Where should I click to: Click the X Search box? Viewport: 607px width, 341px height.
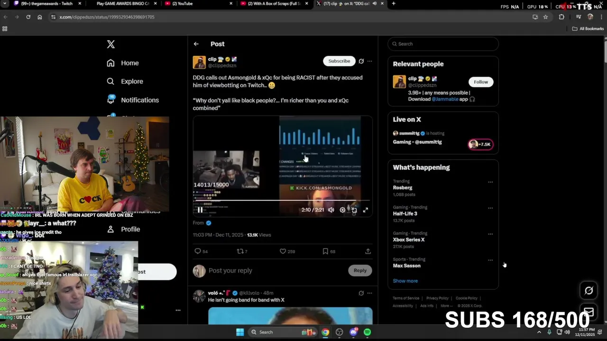coord(443,44)
